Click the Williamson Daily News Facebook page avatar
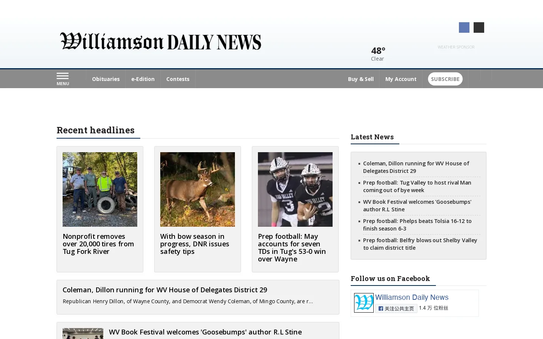The width and height of the screenshot is (543, 339). pyautogui.click(x=364, y=303)
